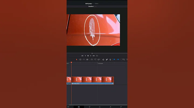
Task: Stop playback with the square button
Action: (88, 56)
